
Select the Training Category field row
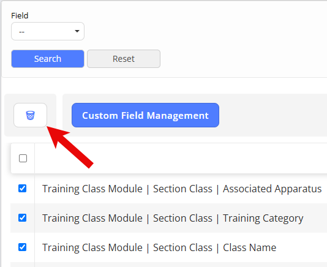(x=169, y=218)
